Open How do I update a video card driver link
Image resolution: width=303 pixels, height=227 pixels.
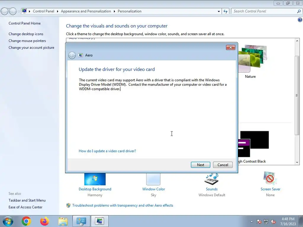click(x=107, y=151)
